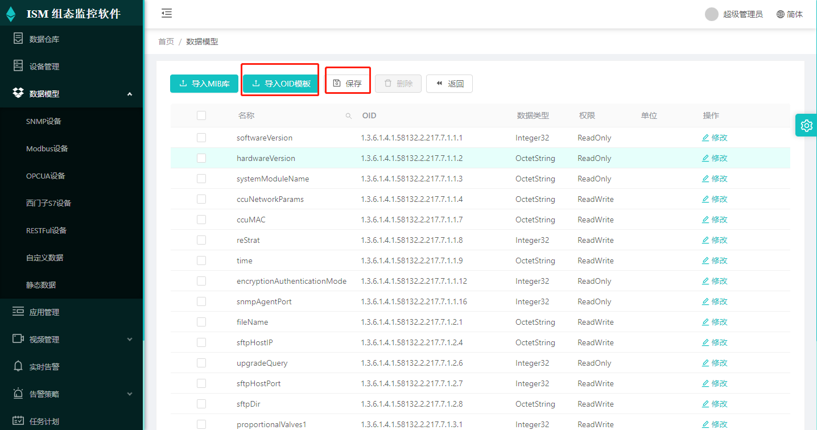Click the 数据仓库 sidebar icon

[x=18, y=39]
